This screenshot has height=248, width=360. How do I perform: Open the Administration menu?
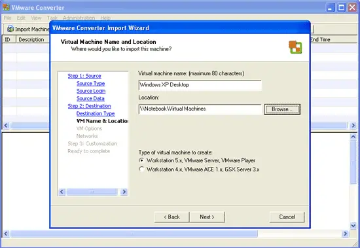[x=79, y=18]
